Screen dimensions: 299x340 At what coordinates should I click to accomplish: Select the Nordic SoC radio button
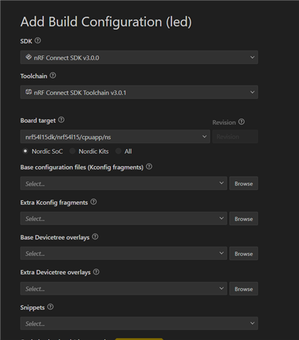click(x=26, y=151)
